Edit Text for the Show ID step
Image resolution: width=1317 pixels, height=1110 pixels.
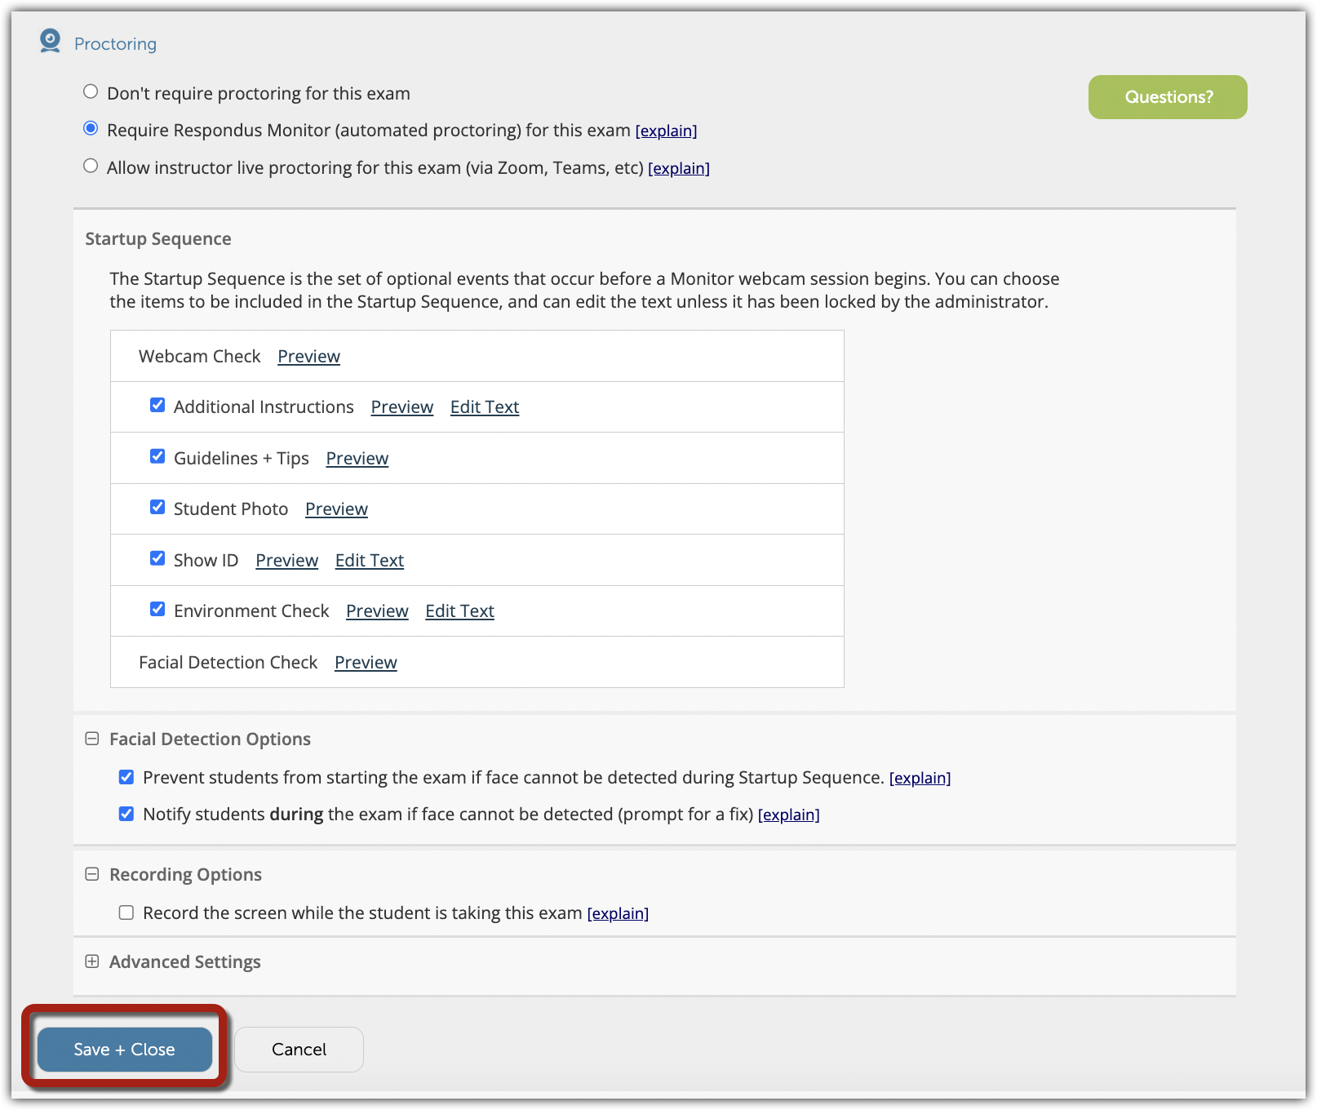369,560
